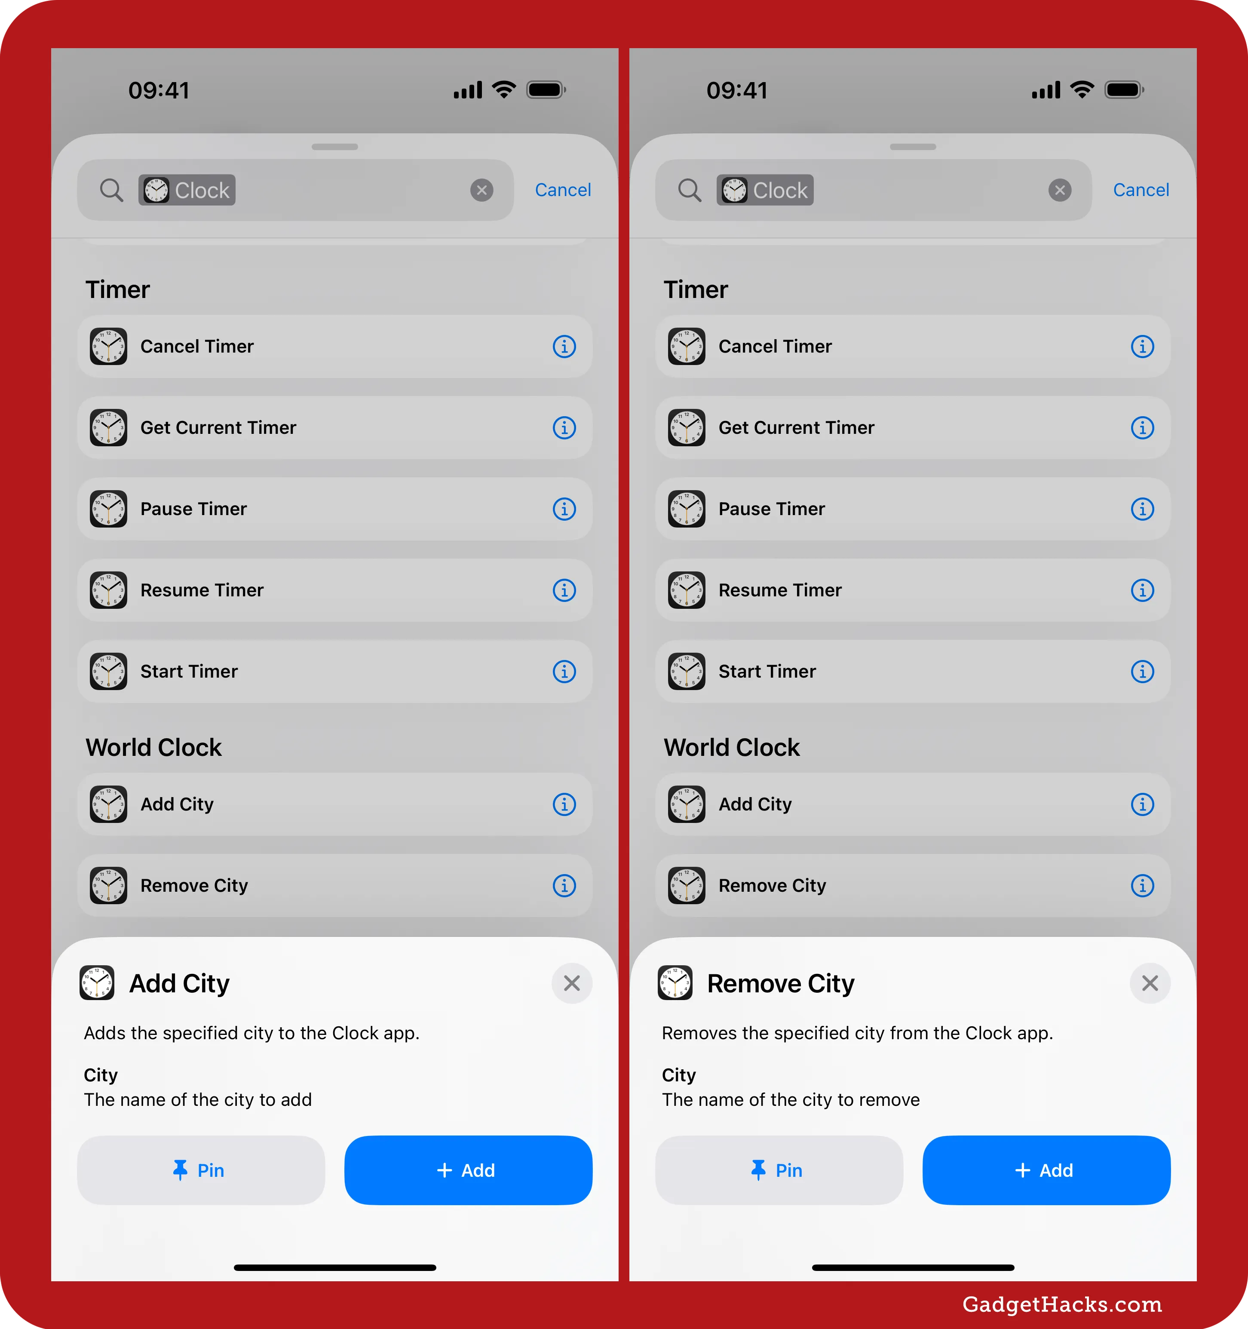The height and width of the screenshot is (1329, 1248).
Task: Click the Start Timer action icon
Action: coord(109,671)
